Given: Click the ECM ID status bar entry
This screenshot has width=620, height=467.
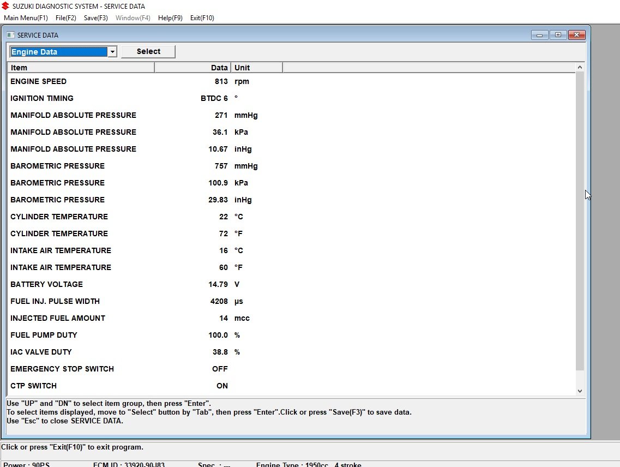Looking at the screenshot, I should 129,465.
